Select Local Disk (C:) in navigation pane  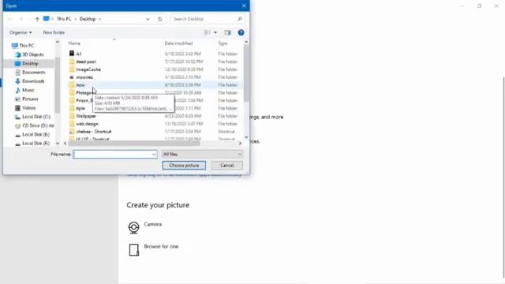pos(36,117)
